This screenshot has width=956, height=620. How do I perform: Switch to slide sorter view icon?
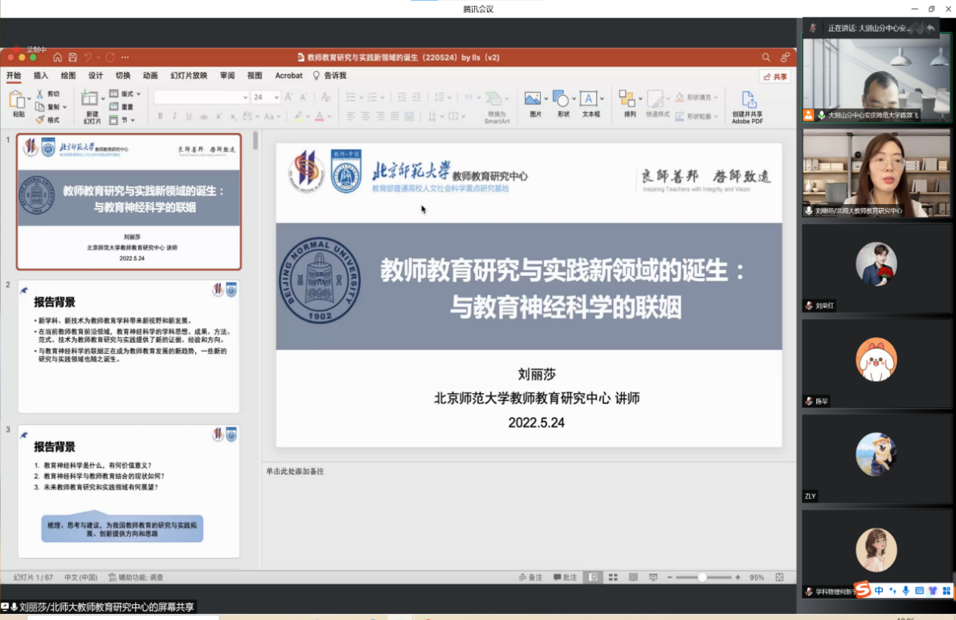pyautogui.click(x=613, y=578)
